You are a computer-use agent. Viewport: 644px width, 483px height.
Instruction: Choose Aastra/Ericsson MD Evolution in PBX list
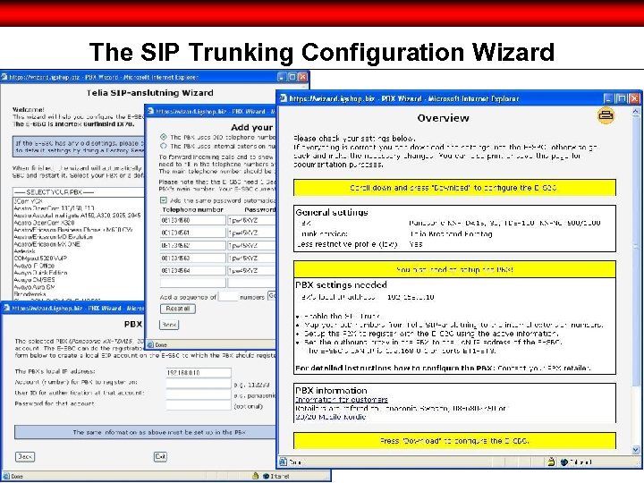point(54,236)
